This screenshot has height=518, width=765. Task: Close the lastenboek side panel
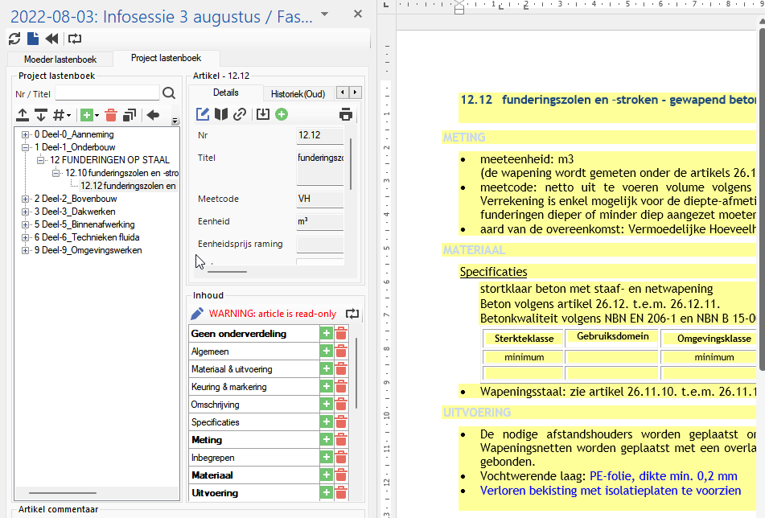tap(358, 14)
